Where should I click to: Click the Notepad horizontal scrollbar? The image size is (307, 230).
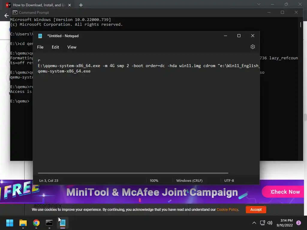click(x=133, y=173)
